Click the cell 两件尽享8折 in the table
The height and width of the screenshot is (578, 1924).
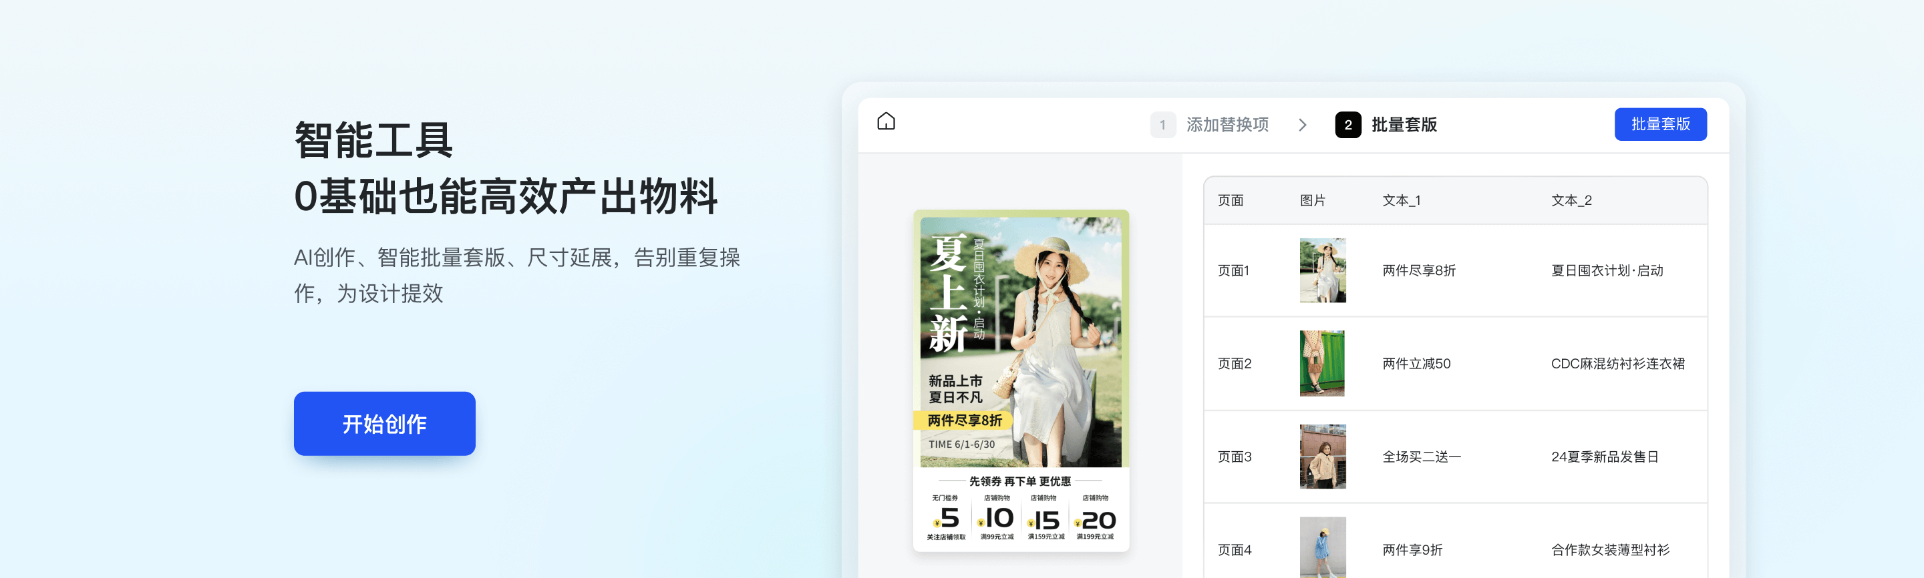pyautogui.click(x=1418, y=271)
